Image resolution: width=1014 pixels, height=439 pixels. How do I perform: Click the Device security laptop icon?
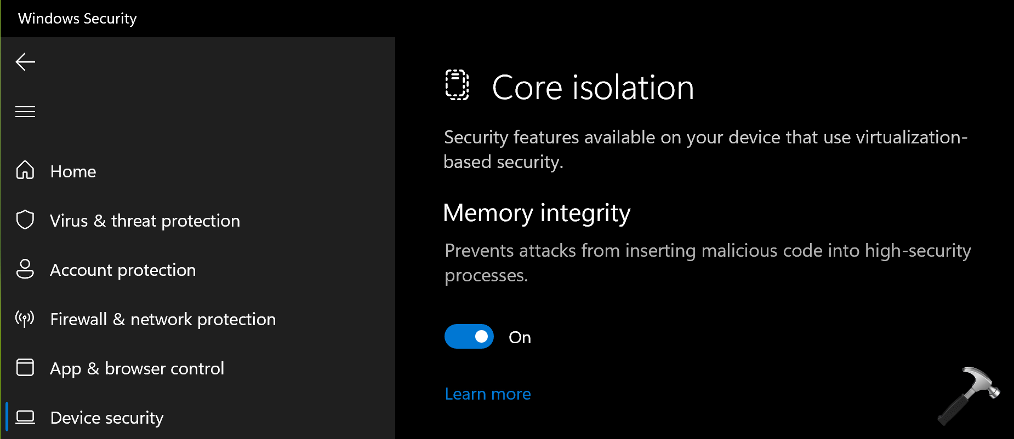coord(25,417)
